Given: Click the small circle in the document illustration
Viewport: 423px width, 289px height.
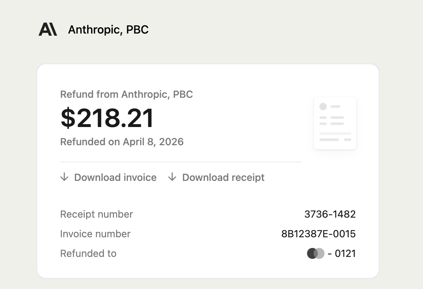Looking at the screenshot, I should coord(323,106).
